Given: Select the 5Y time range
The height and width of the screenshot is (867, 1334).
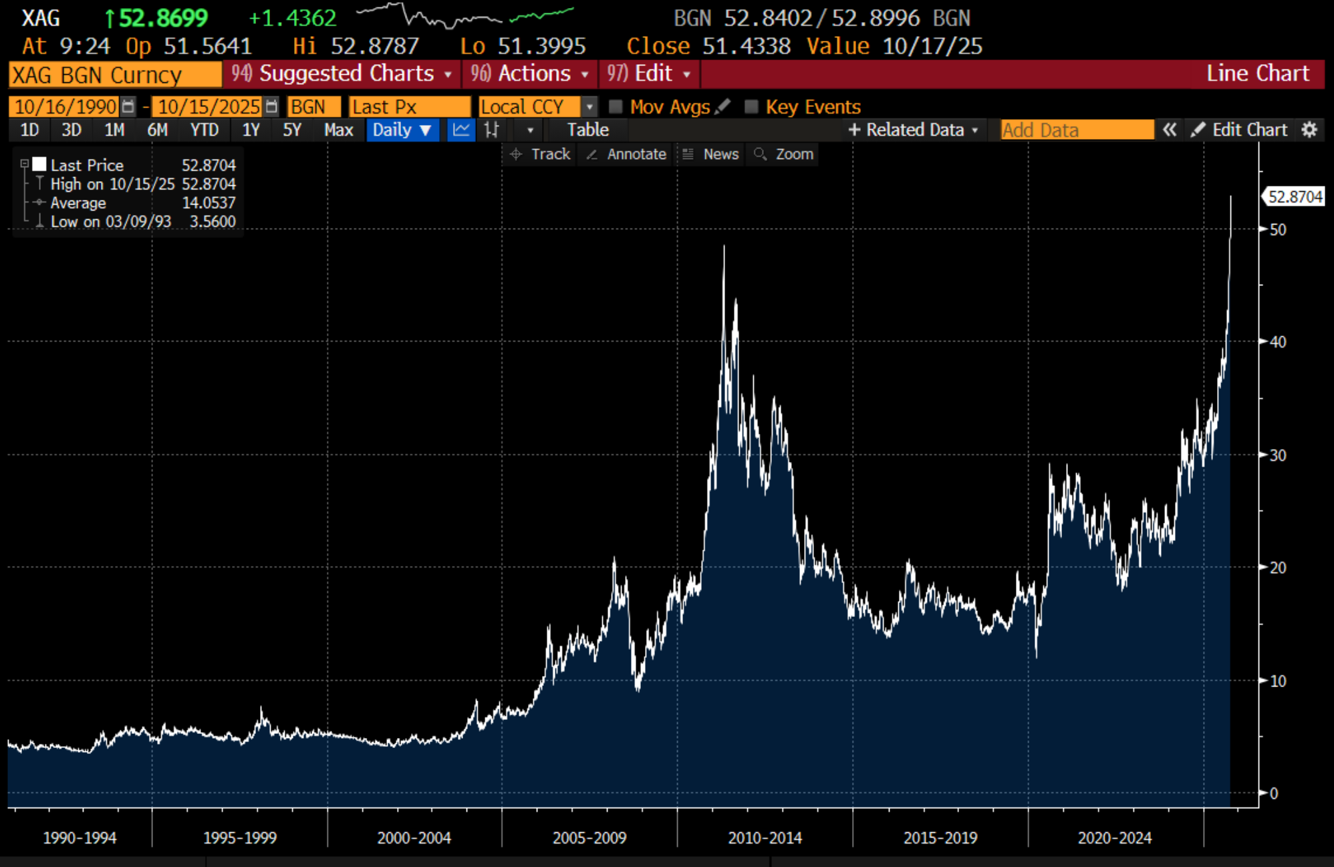Looking at the screenshot, I should [x=292, y=130].
